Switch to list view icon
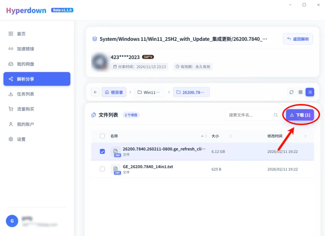Viewport: 325px width, 236px height. click(310, 92)
